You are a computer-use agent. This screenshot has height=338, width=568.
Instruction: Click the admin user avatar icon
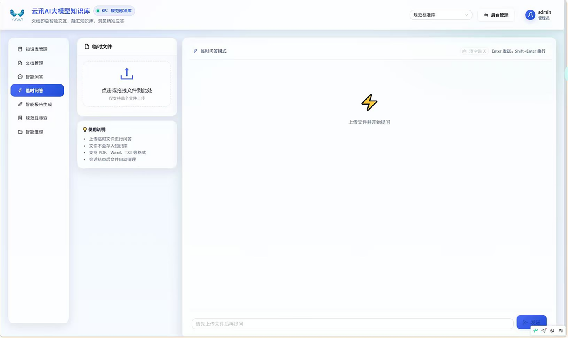pos(530,15)
